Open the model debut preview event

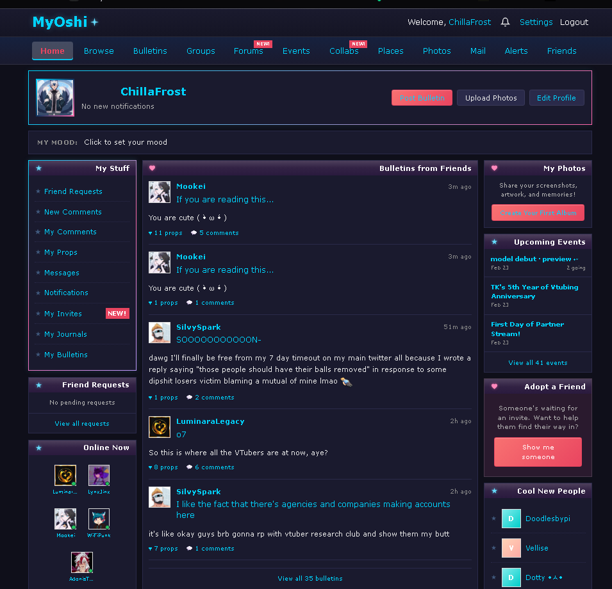(x=534, y=259)
